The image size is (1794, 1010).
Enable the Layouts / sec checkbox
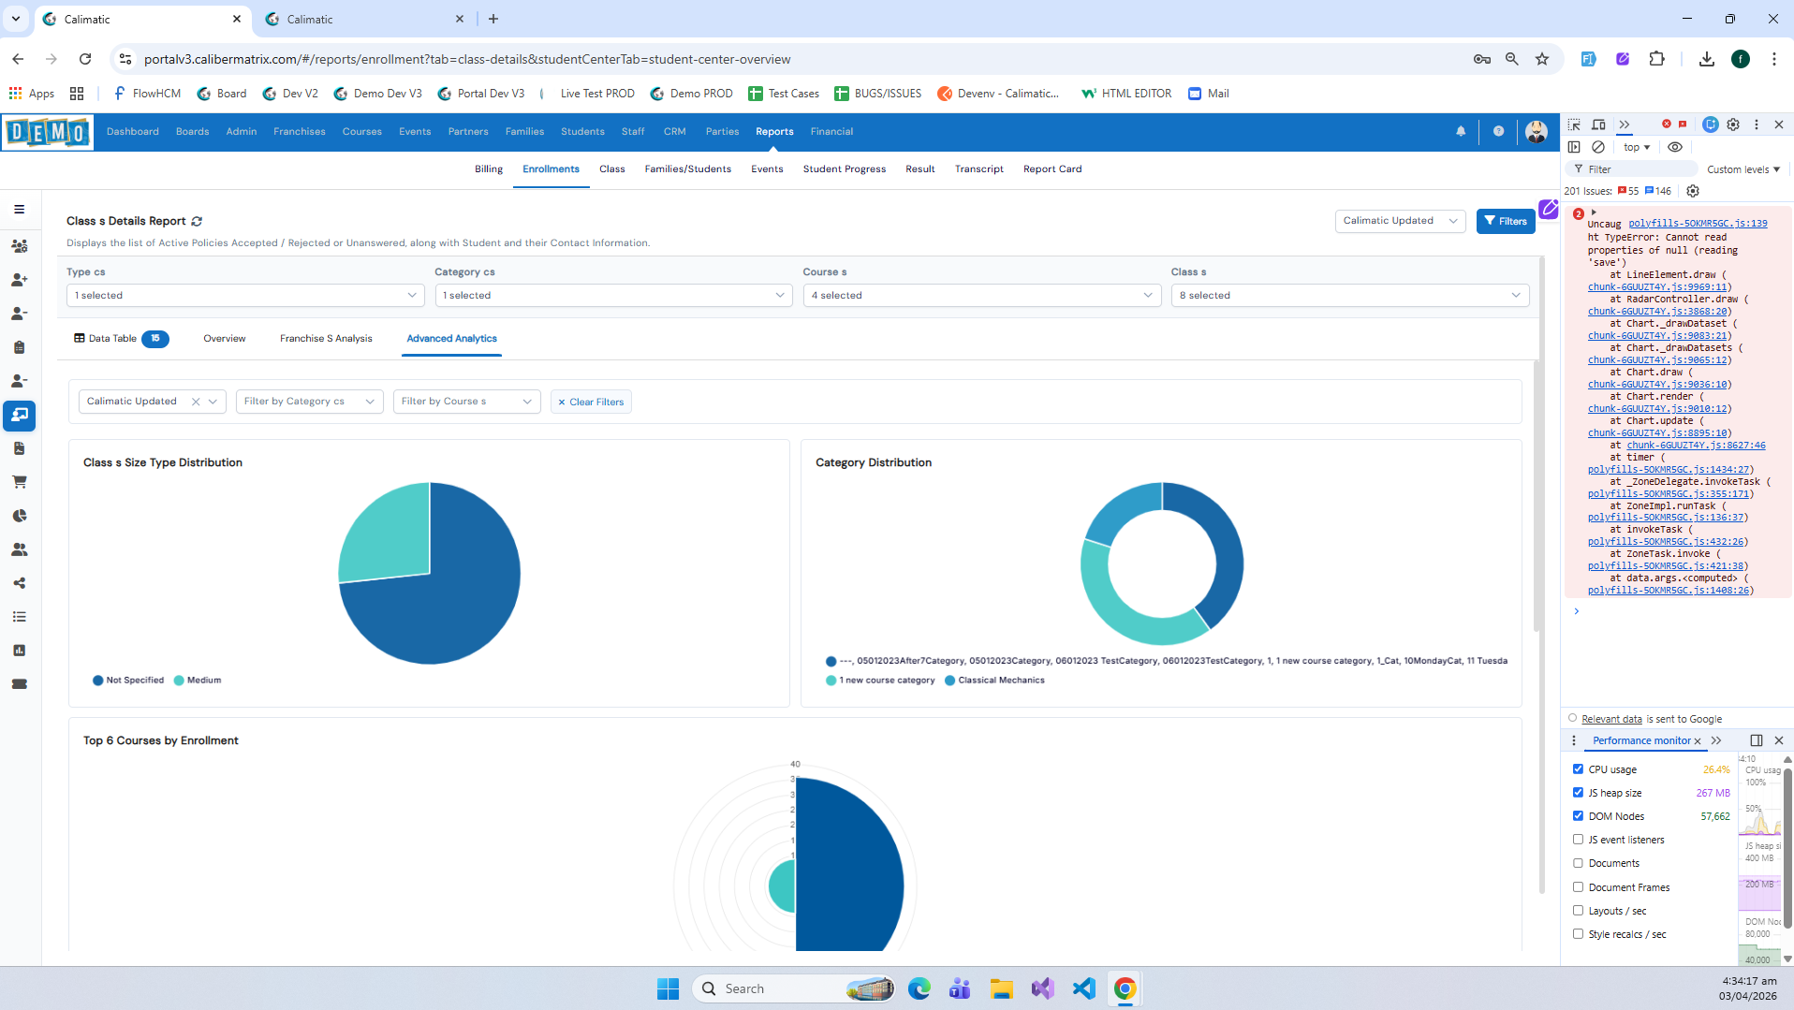pos(1578,911)
